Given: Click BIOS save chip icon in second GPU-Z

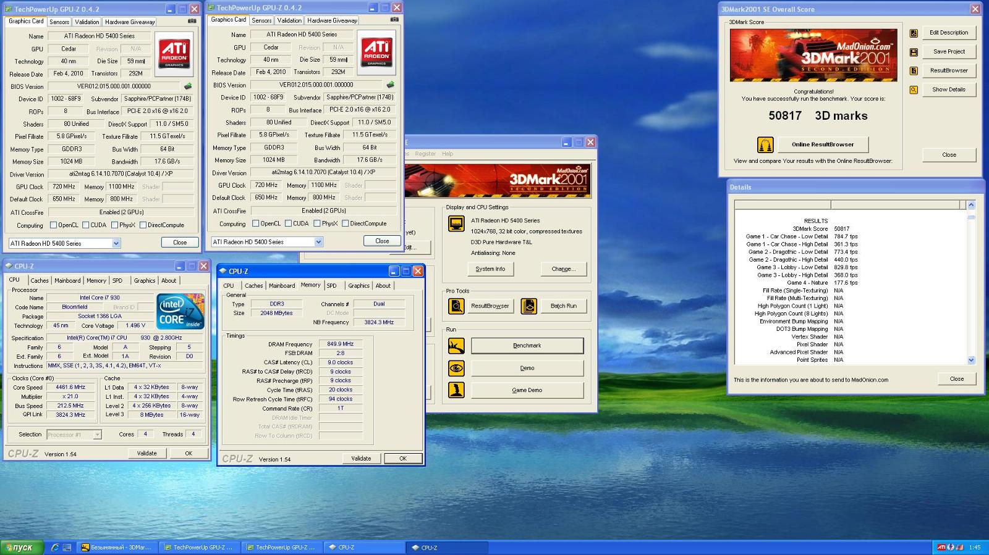Looking at the screenshot, I should [x=390, y=85].
